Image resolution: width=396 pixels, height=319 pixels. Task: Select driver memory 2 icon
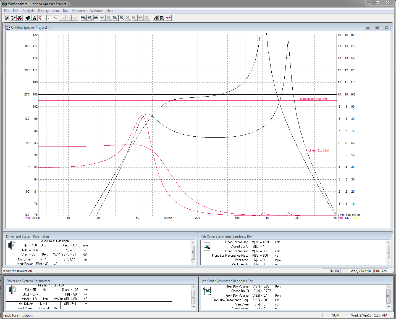pyautogui.click(x=96, y=18)
